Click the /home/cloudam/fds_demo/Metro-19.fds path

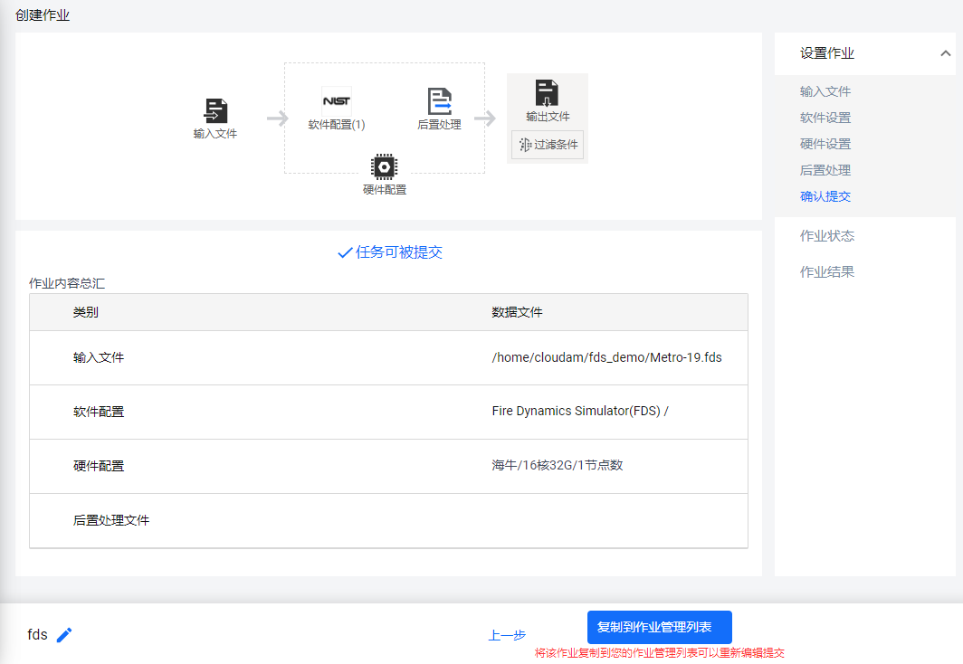pyautogui.click(x=606, y=357)
